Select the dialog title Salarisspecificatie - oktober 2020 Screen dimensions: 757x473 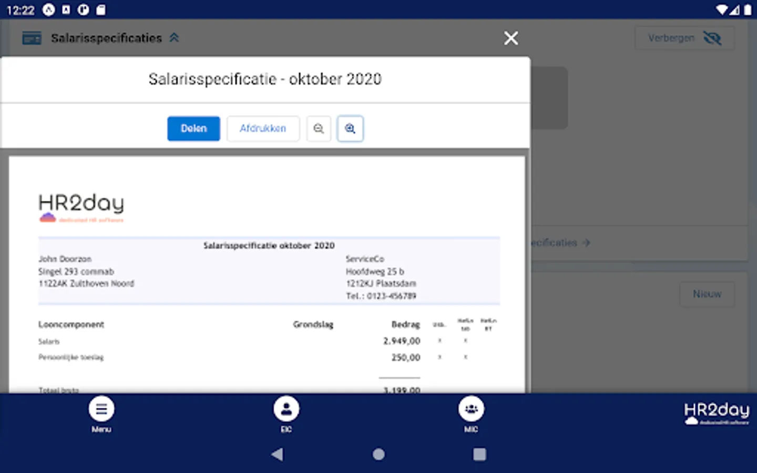[265, 79]
